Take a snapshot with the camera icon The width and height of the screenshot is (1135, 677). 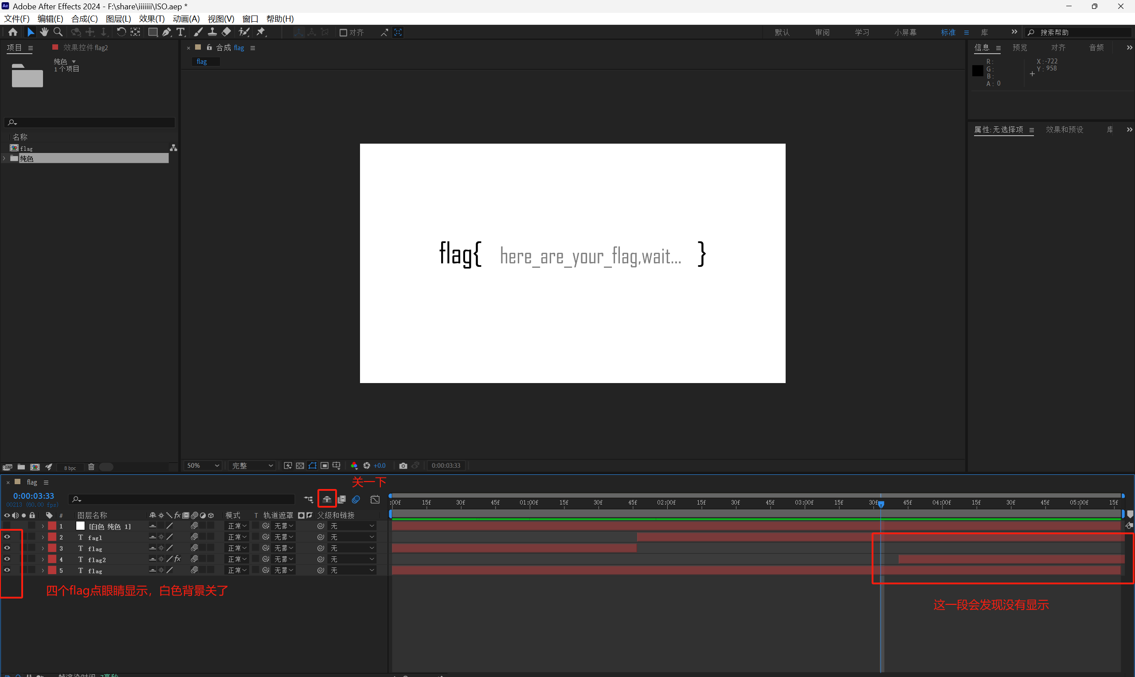point(403,466)
